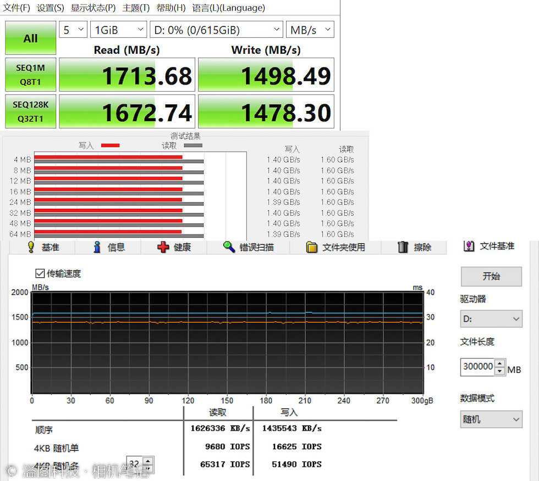The width and height of the screenshot is (539, 481).
Task: Click the 测试结果 title text
Action: [186, 136]
